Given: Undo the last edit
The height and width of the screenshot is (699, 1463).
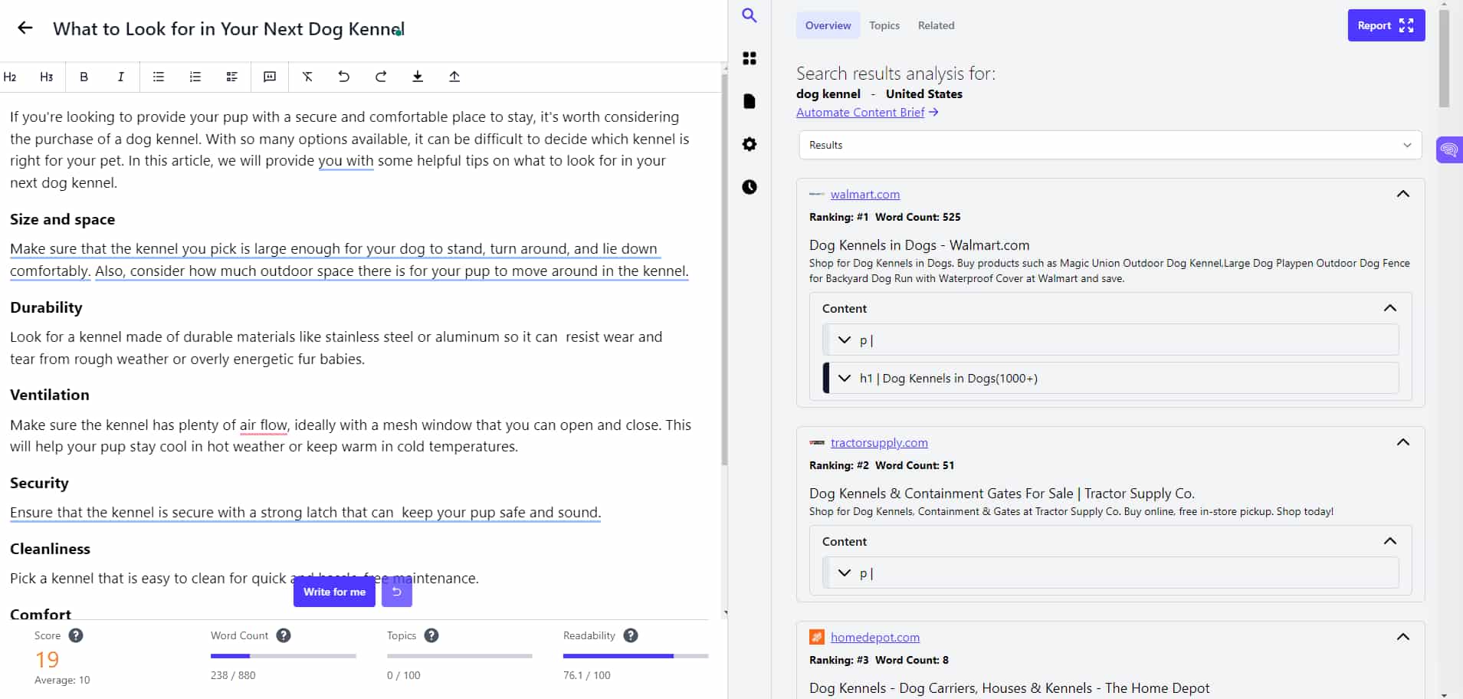Looking at the screenshot, I should tap(343, 77).
